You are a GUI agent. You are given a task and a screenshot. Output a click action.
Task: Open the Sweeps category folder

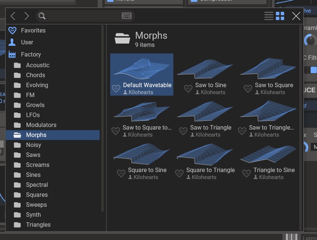pyautogui.click(x=36, y=205)
